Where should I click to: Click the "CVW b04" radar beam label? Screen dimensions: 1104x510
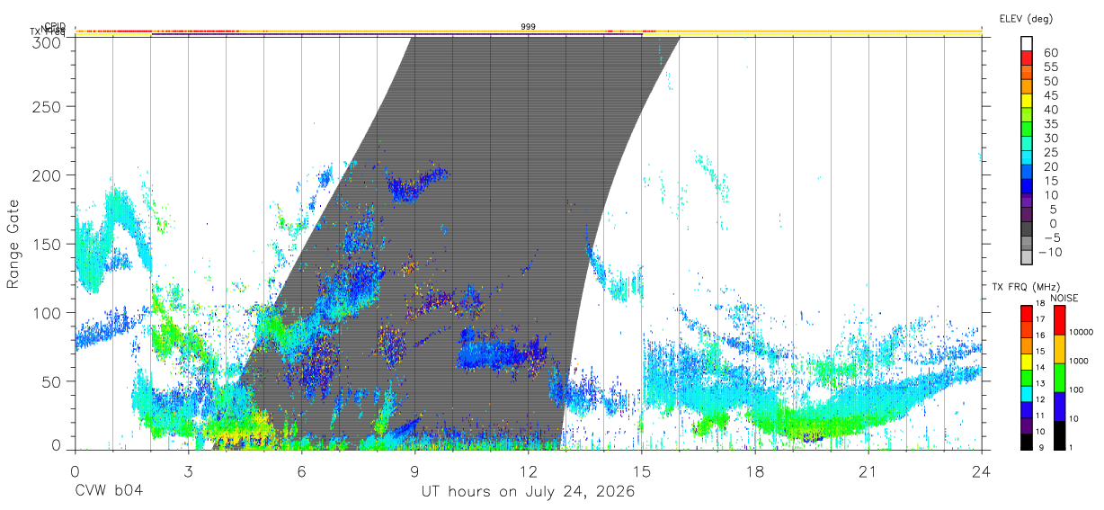pos(108,492)
